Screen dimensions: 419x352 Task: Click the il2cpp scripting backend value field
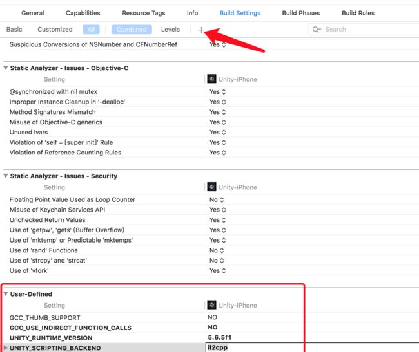[313, 347]
